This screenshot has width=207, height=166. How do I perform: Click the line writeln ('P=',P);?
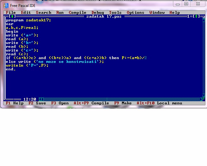pos(27,65)
